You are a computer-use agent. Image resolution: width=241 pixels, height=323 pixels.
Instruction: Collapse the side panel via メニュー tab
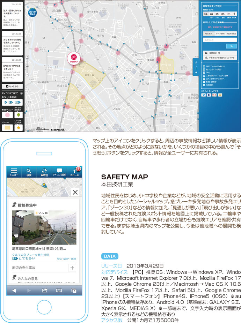(196, 67)
